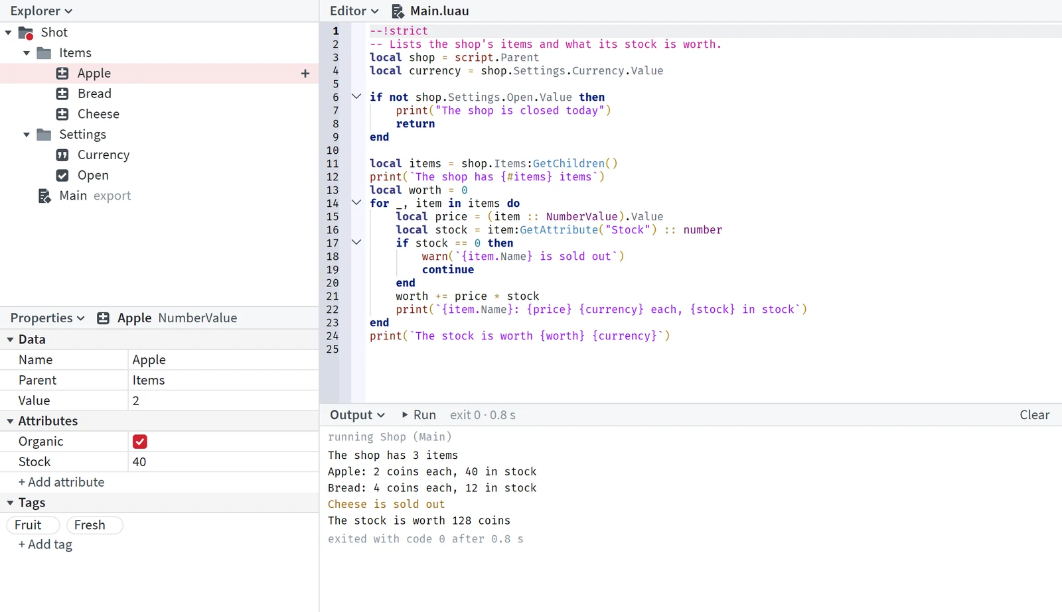Click the "Cheese is sold out" output line
Viewport: 1062px width, 612px height.
386,505
